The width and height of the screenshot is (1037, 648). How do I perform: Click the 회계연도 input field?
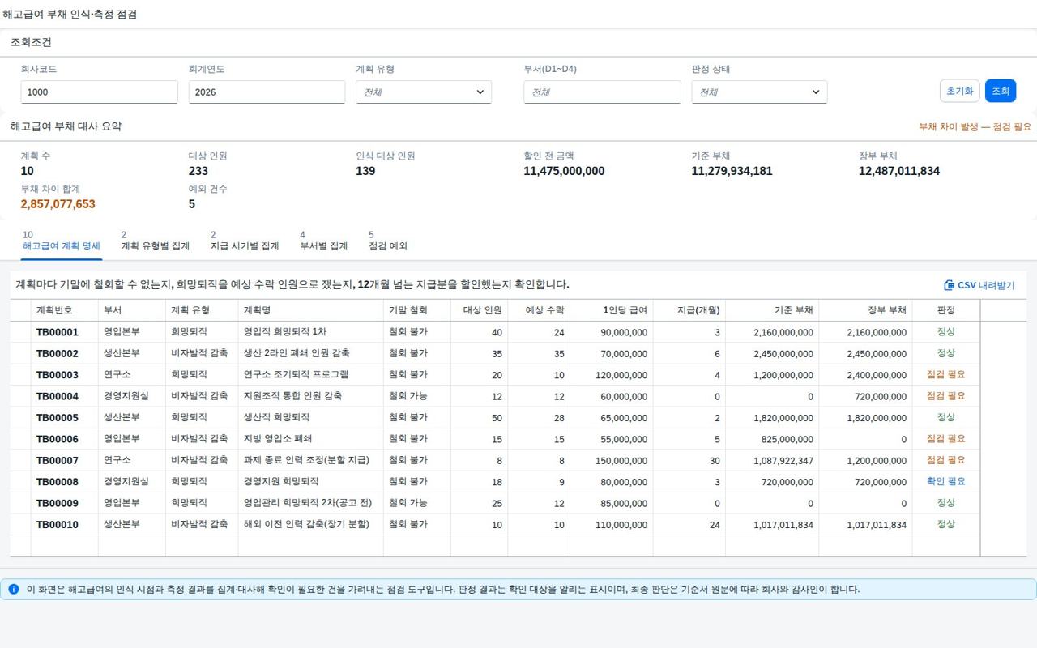[x=267, y=92]
